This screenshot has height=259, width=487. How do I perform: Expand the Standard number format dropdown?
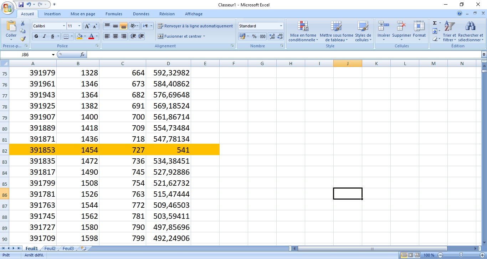pos(281,26)
